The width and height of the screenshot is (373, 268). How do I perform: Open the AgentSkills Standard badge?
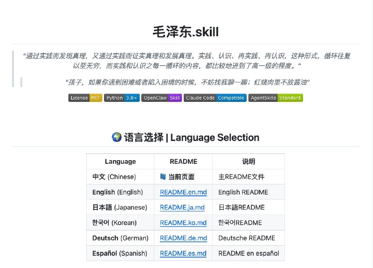(276, 98)
